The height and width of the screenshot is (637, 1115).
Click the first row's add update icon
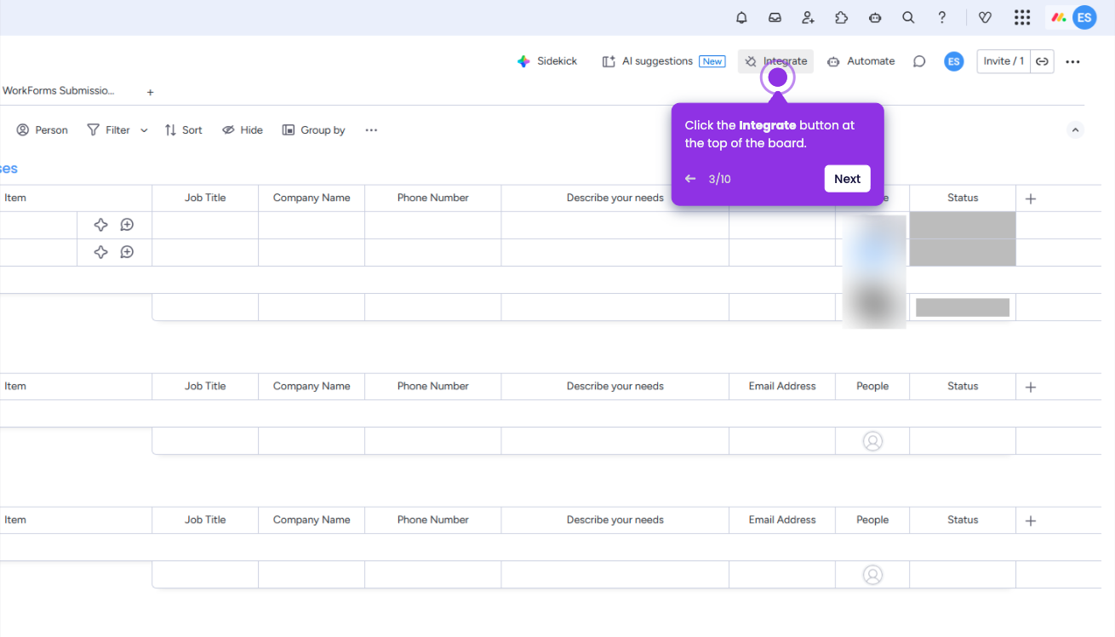pyautogui.click(x=127, y=225)
